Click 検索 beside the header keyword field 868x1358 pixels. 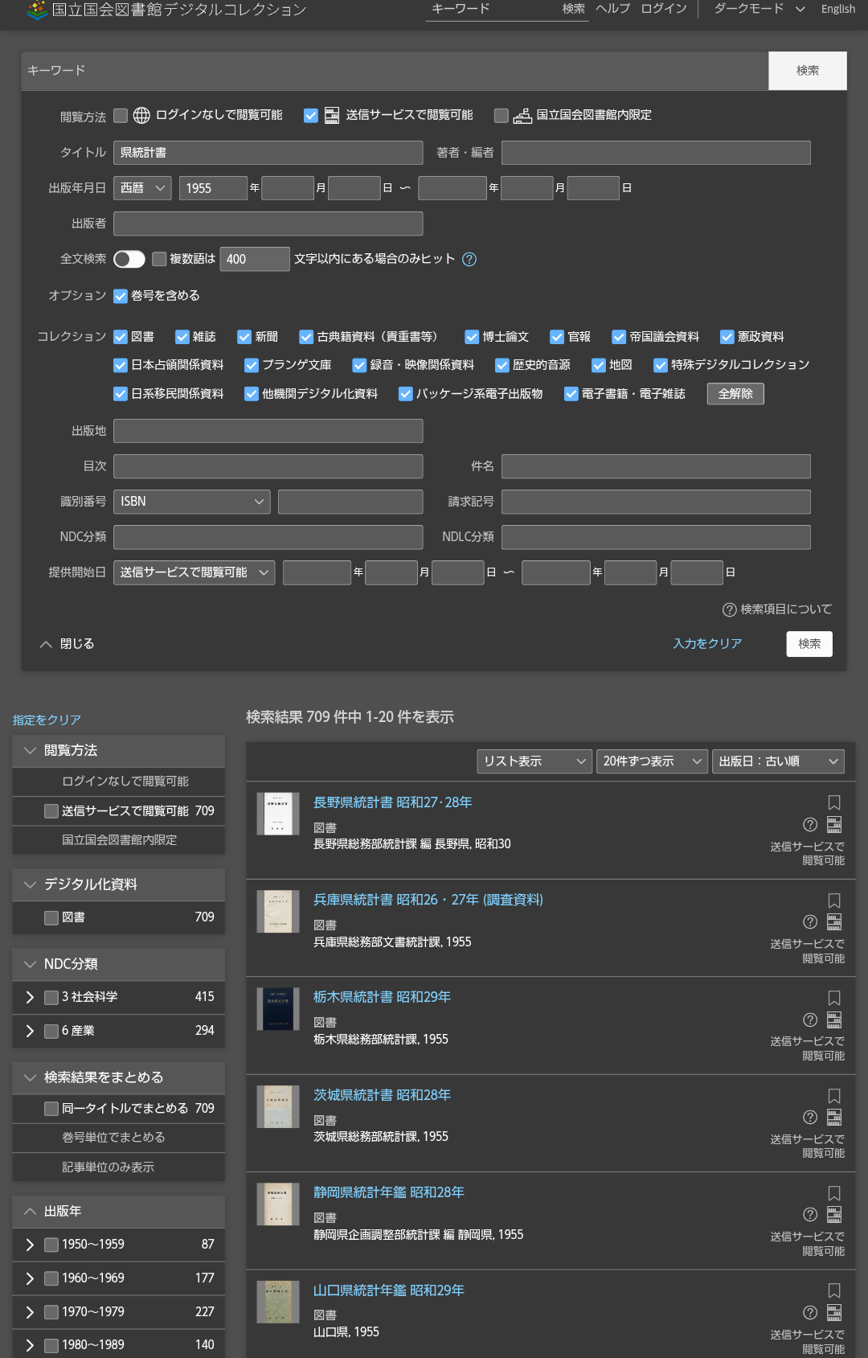coord(574,9)
